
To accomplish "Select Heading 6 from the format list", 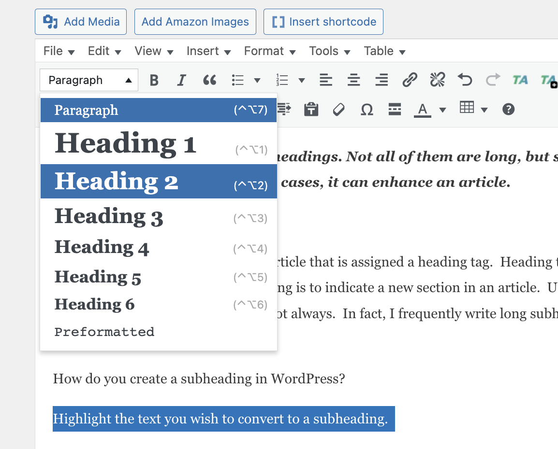I will (159, 305).
